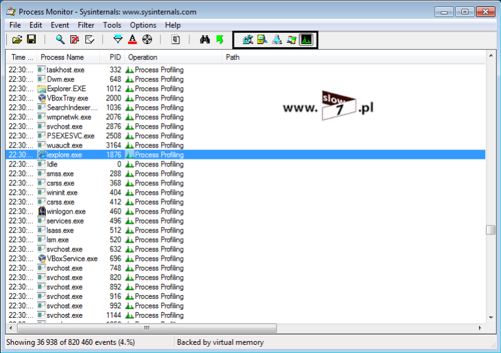Click the vertical scrollbar down arrow
Image resolution: width=501 pixels, height=353 pixels.
pos(490,317)
